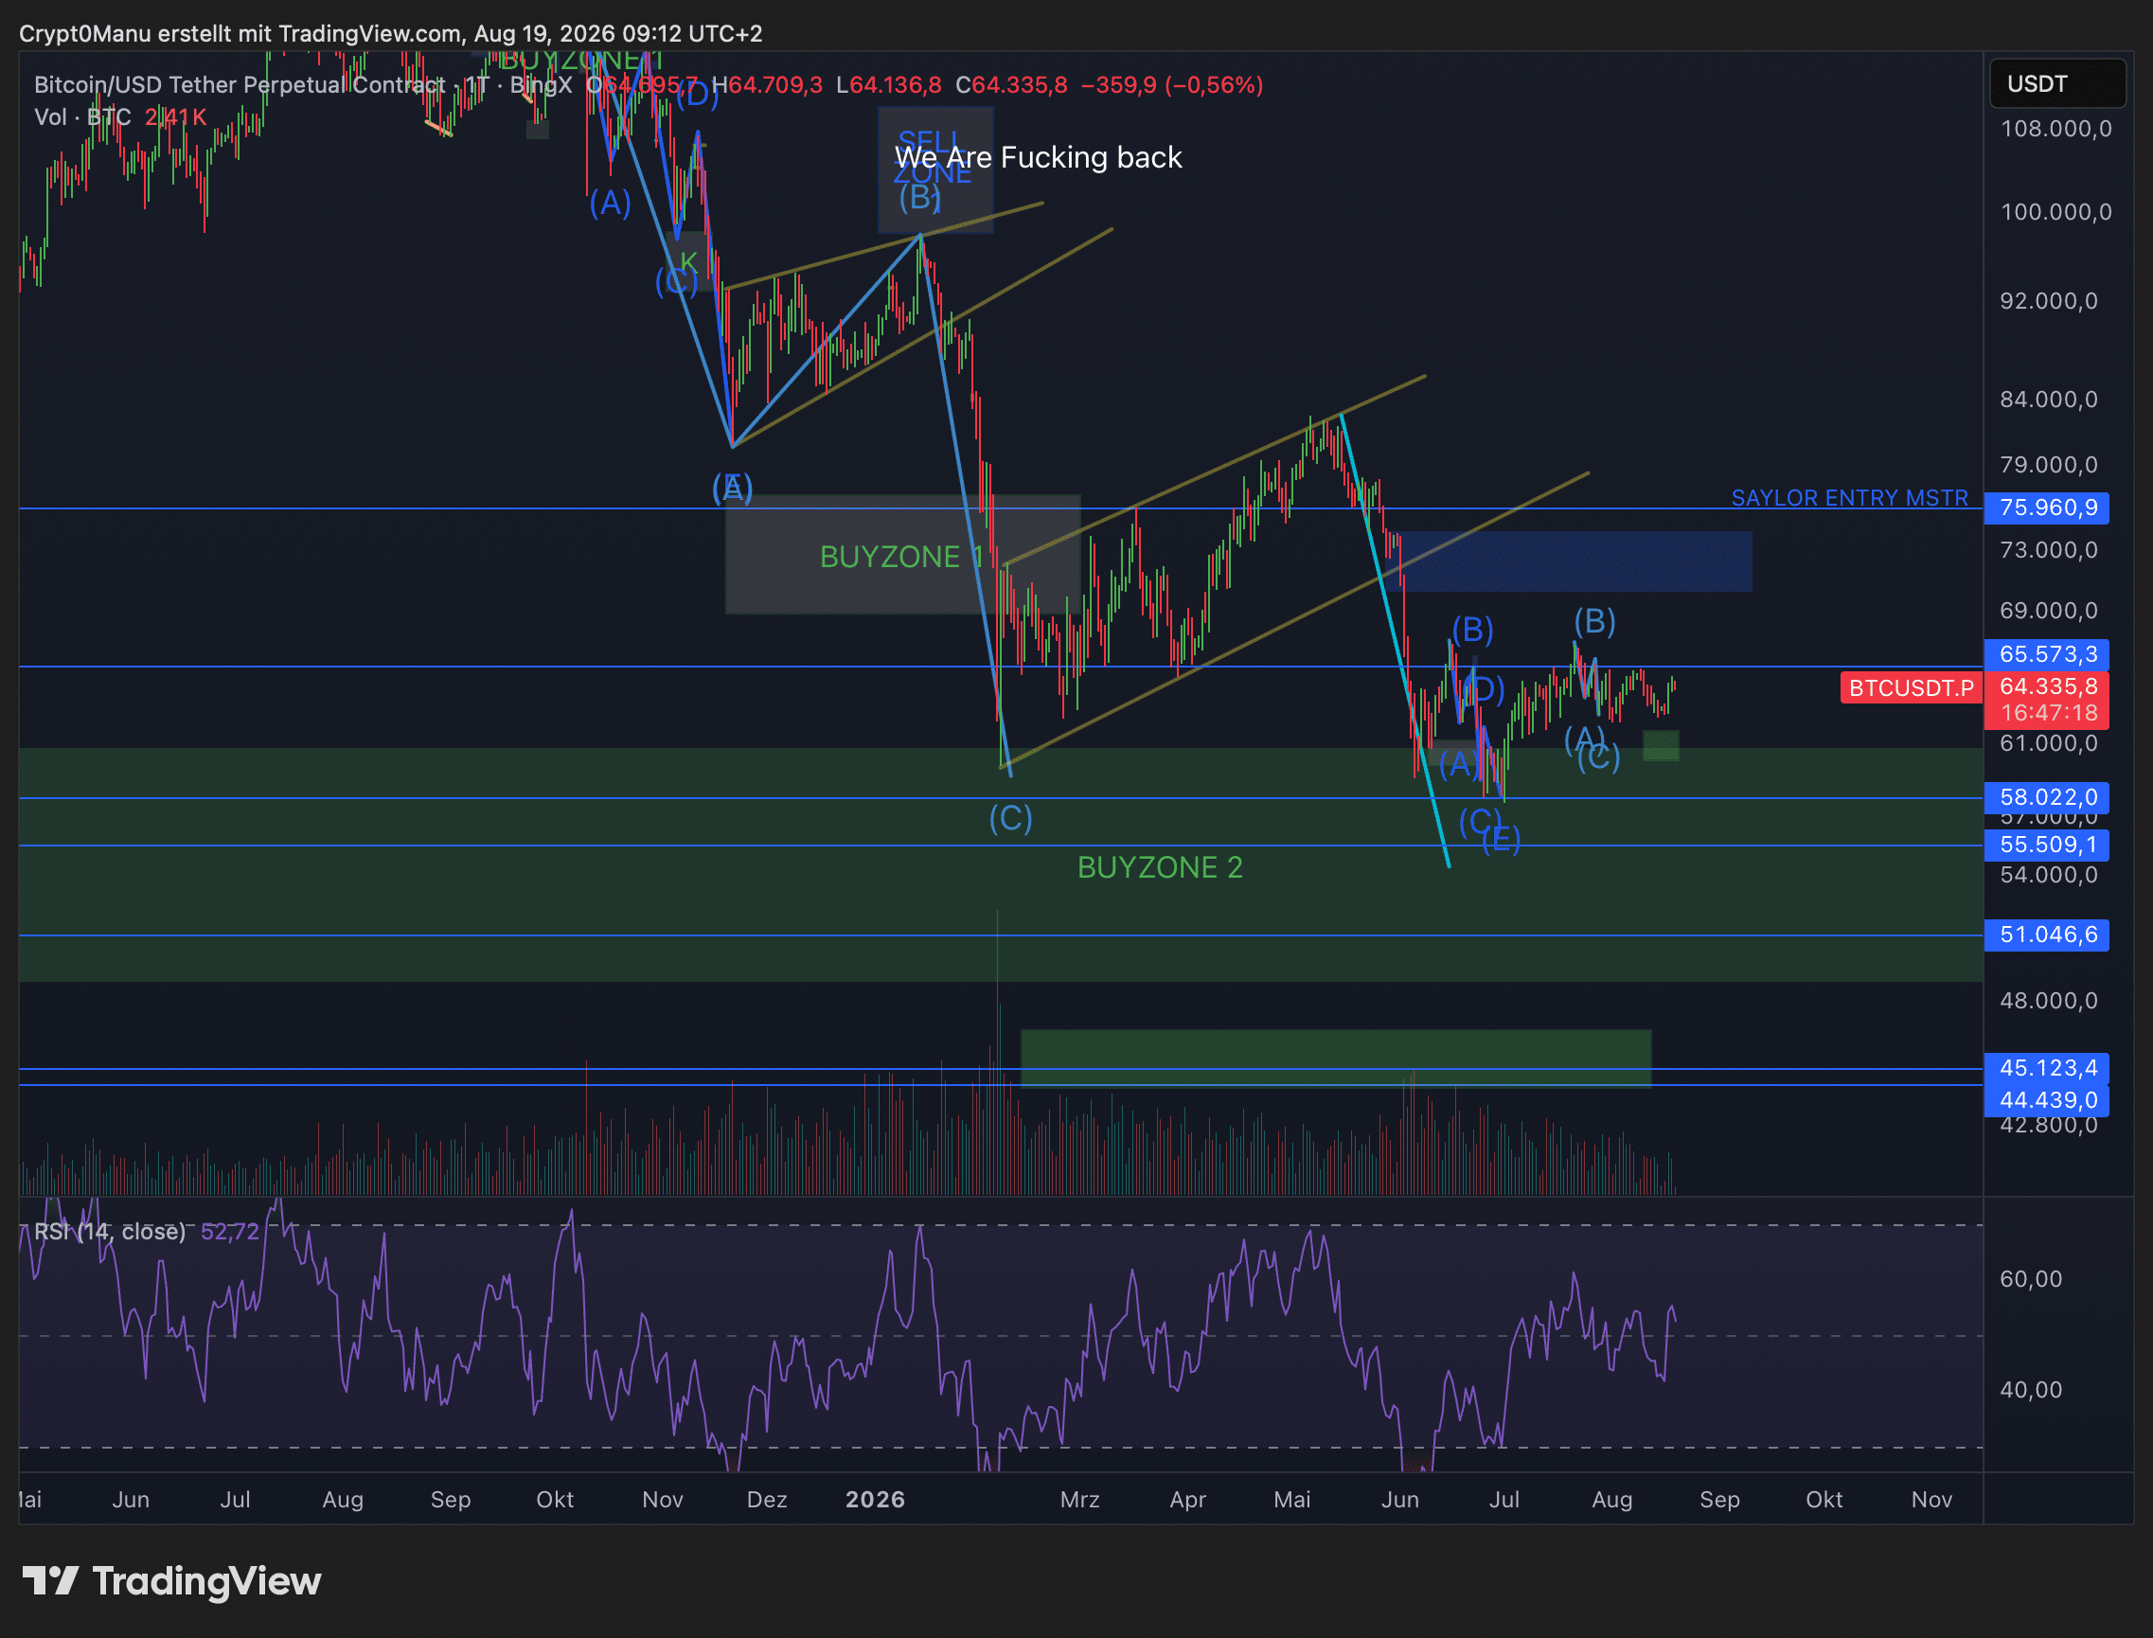This screenshot has width=2153, height=1638.
Task: Select the SELL ZONE text label
Action: point(933,157)
